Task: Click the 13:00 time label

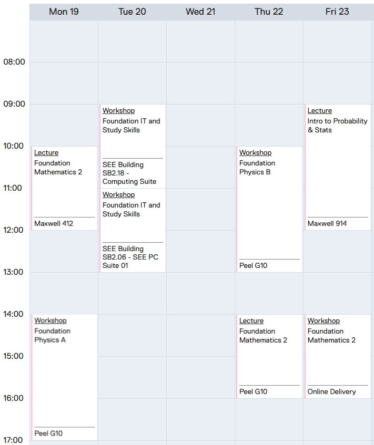Action: point(14,272)
